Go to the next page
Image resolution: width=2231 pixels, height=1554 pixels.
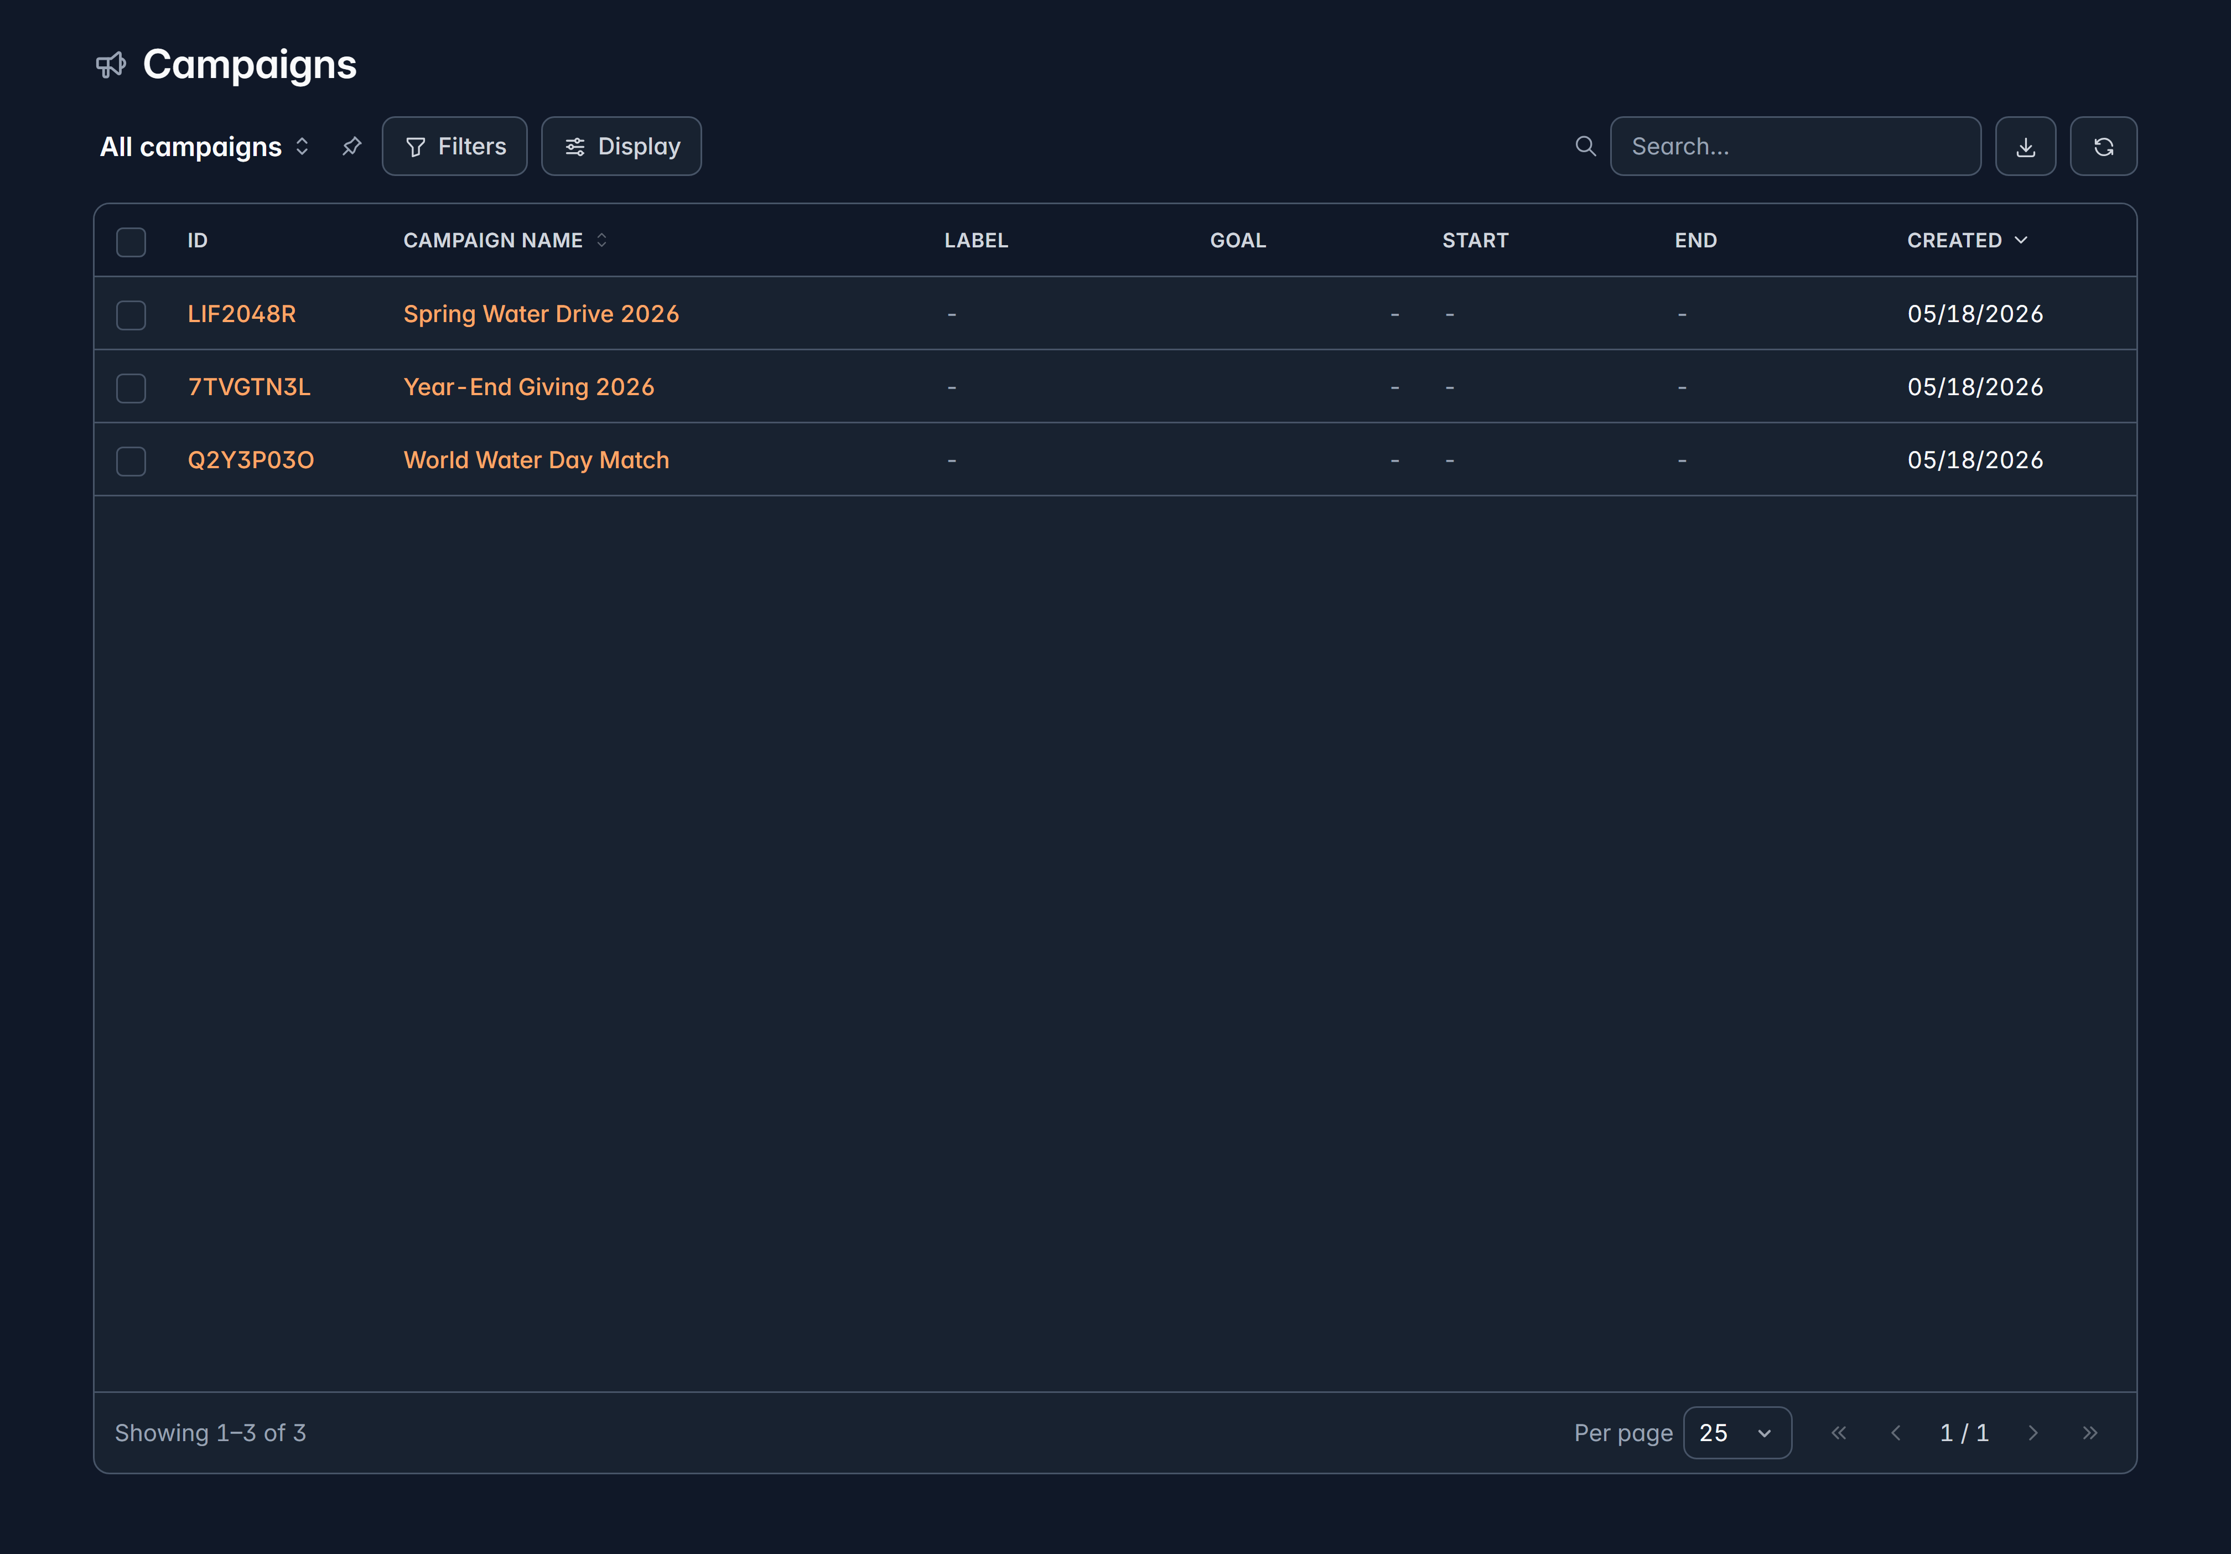(2033, 1432)
